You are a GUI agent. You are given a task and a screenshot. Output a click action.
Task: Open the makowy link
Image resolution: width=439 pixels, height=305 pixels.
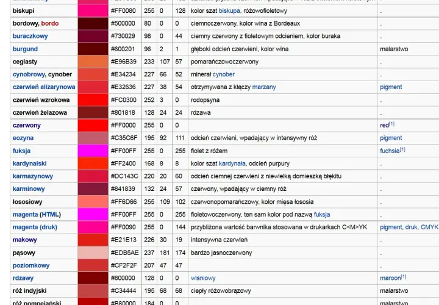24,240
